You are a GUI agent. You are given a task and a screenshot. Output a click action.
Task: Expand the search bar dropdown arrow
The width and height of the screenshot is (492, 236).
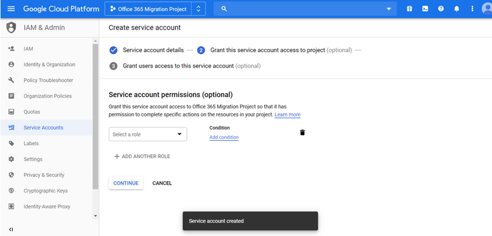tap(389, 9)
